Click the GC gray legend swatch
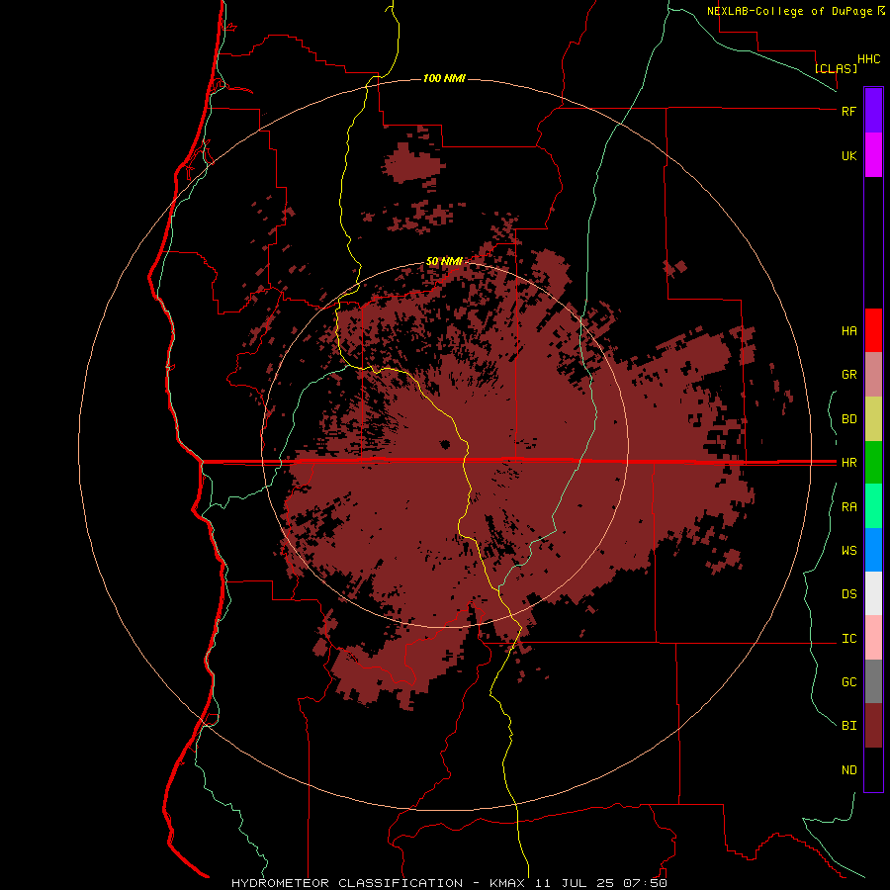Screen dimensions: 890x890 click(x=873, y=681)
